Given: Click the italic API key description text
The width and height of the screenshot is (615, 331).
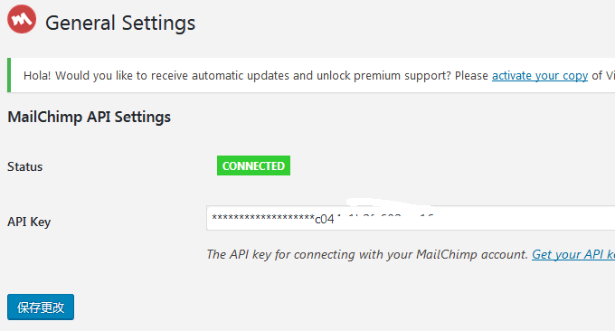Looking at the screenshot, I should 367,254.
